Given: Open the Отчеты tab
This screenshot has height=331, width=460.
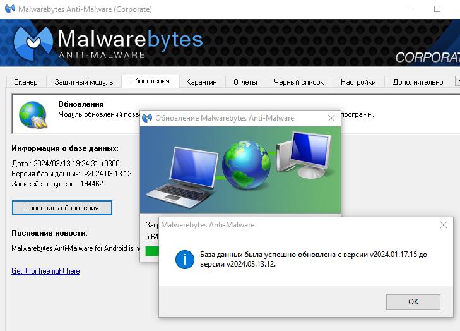Looking at the screenshot, I should pyautogui.click(x=245, y=82).
